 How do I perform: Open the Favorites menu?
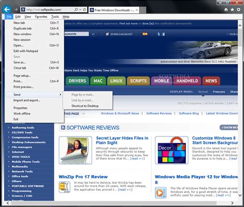coord(41,16)
